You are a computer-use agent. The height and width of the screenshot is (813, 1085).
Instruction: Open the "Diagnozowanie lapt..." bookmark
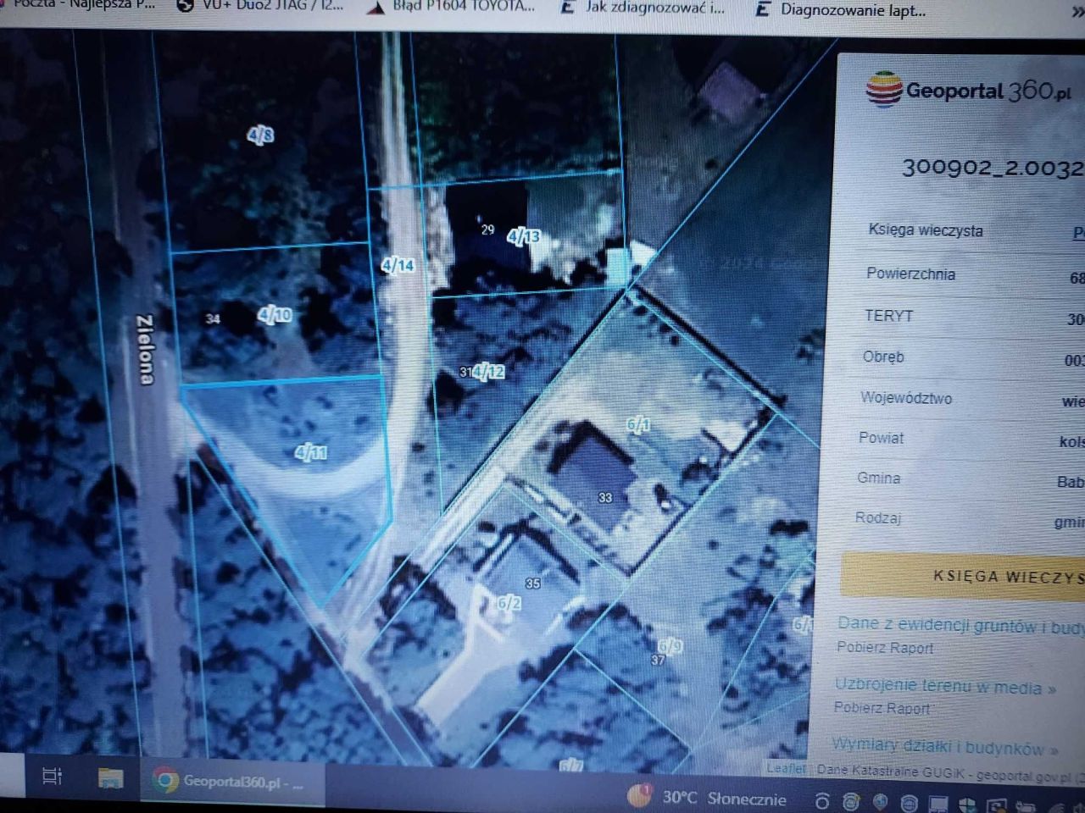click(841, 10)
